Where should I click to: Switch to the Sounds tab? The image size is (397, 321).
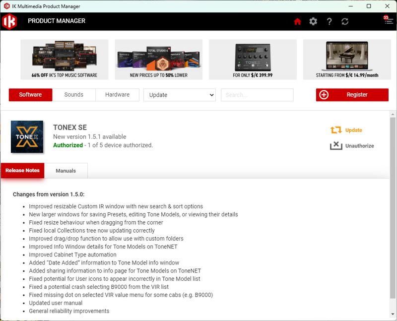pyautogui.click(x=73, y=95)
